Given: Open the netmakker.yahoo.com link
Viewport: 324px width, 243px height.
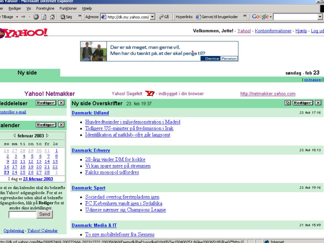Looking at the screenshot, I should tap(268, 94).
